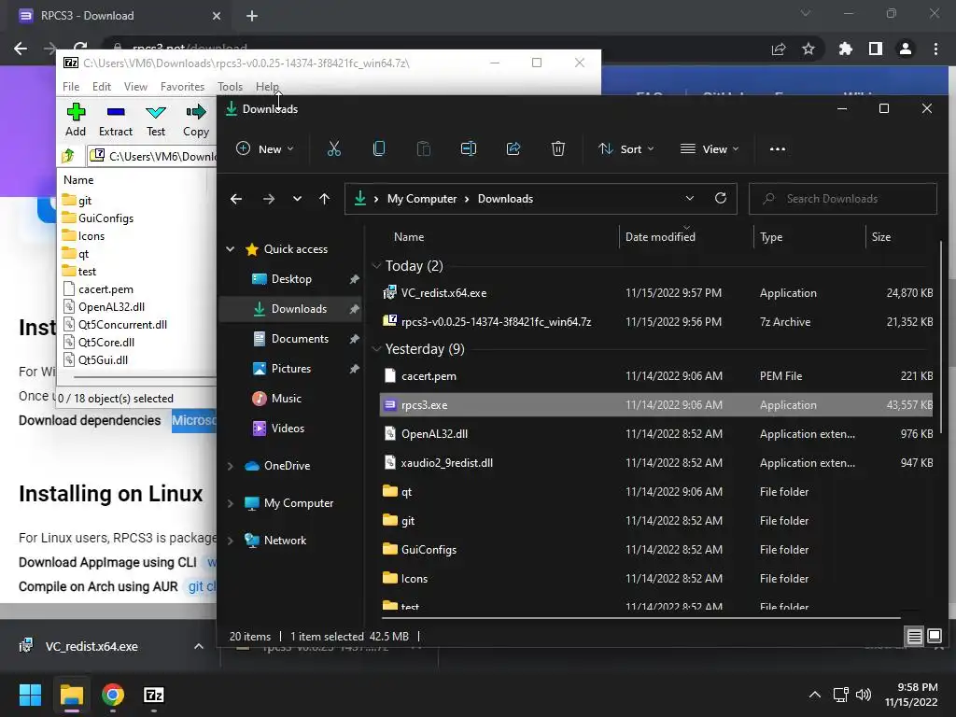The image size is (956, 717).
Task: Open Chrome extensions puzzle icon
Action: [x=846, y=49]
